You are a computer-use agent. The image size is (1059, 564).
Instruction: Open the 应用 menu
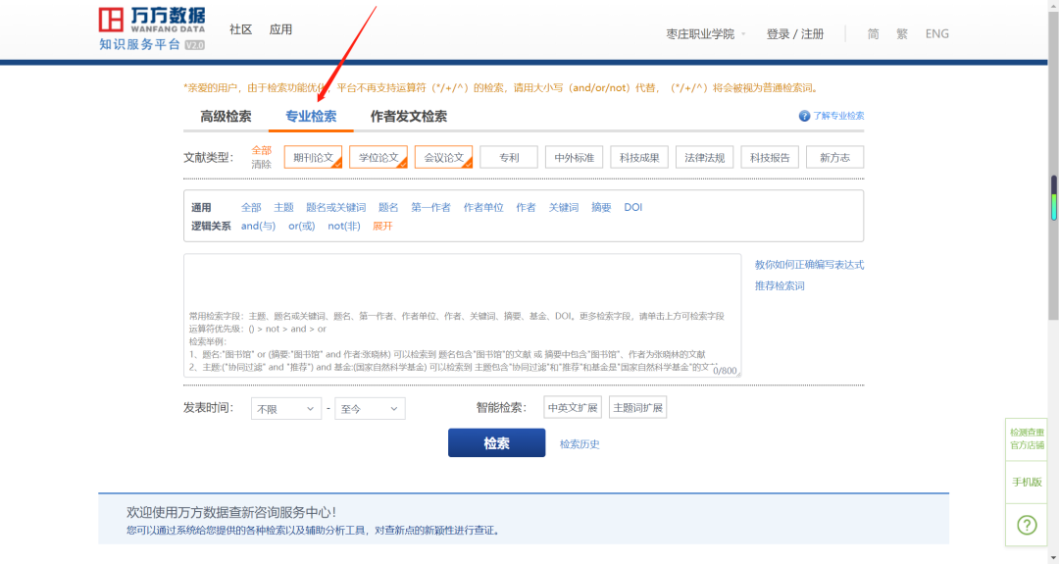pos(280,29)
